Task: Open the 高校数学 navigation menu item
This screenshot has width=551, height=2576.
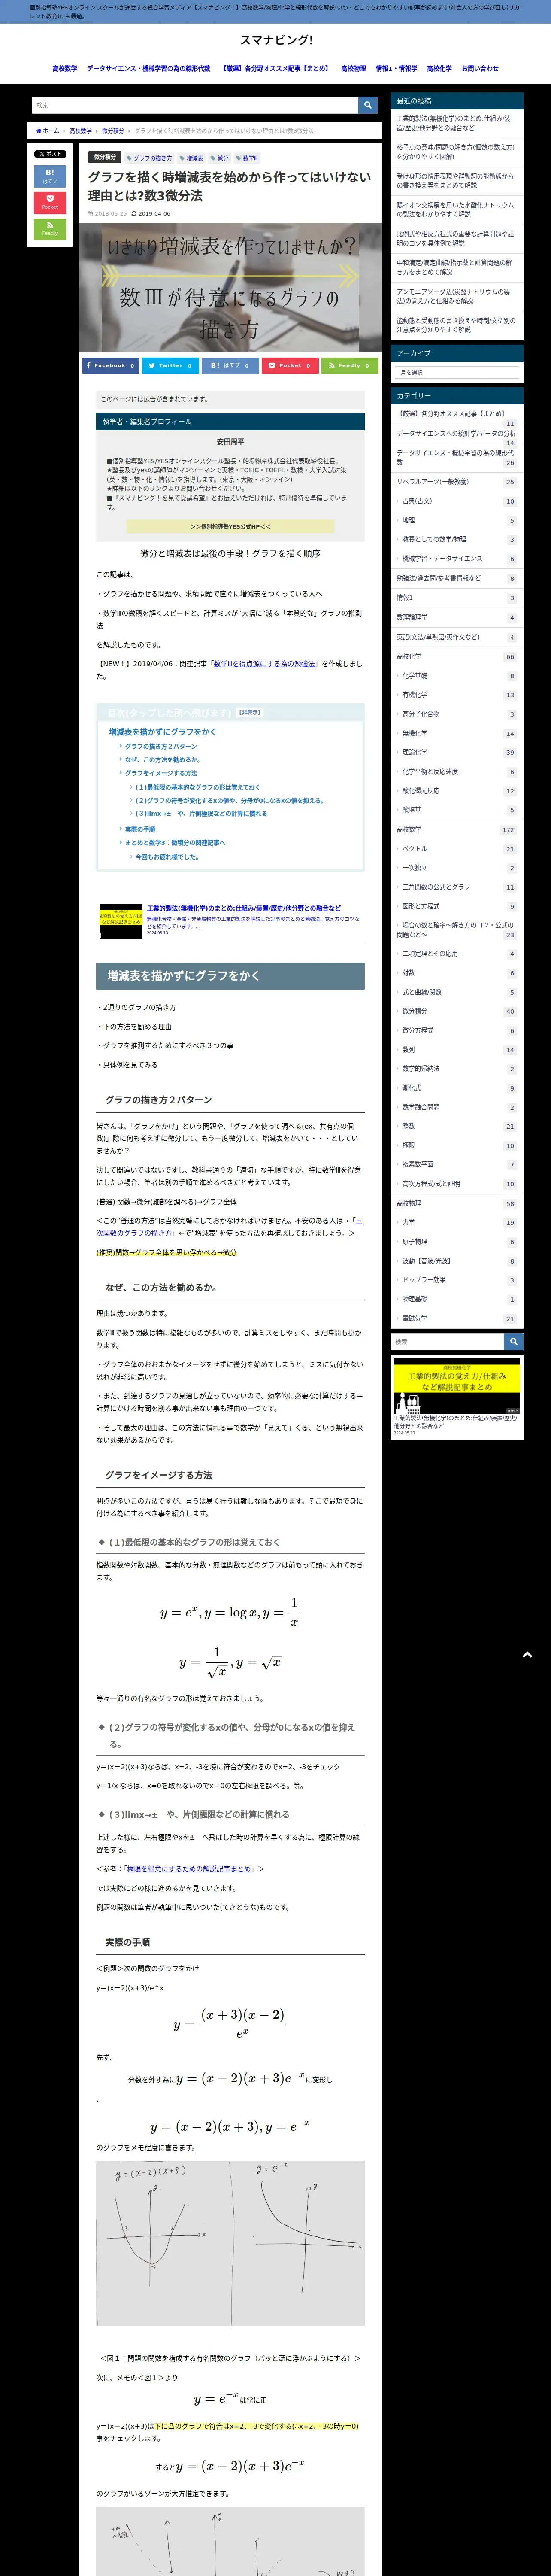Action: click(64, 69)
